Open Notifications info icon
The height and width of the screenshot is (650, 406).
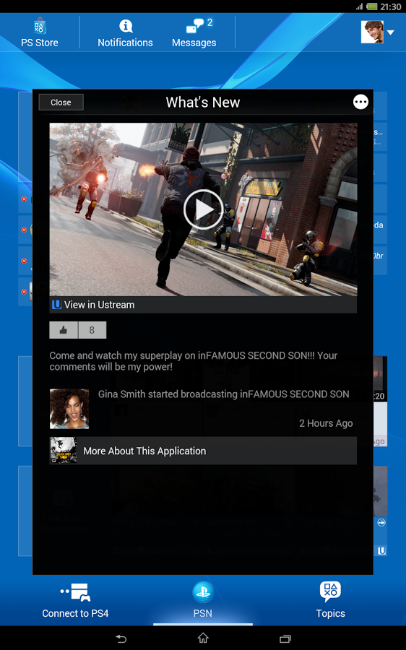[126, 26]
